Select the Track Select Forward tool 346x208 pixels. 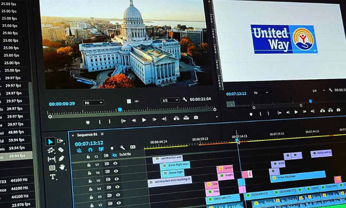(x=60, y=141)
